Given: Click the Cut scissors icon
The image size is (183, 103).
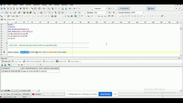Looking at the screenshot, I should [65, 16].
